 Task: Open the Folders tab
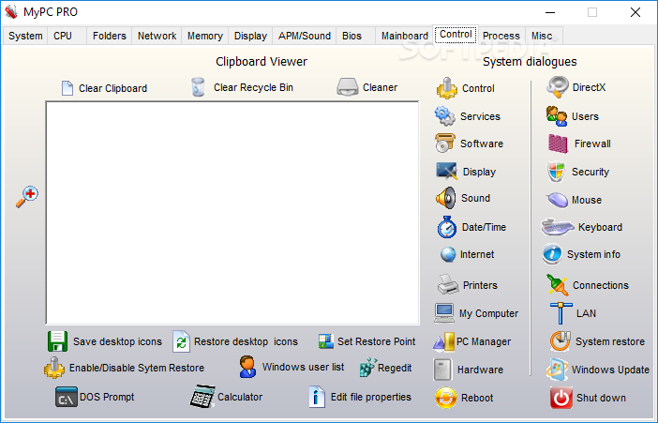(109, 36)
